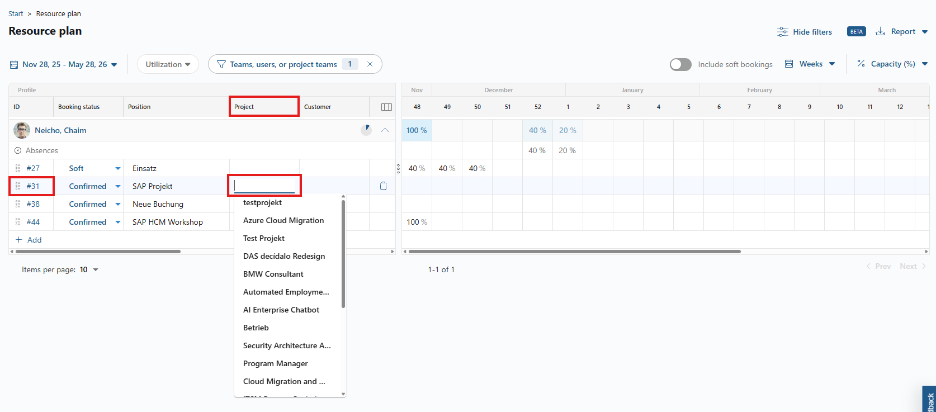Click the project dropdown list scrollbar
This screenshot has width=936, height=412.
pyautogui.click(x=343, y=254)
